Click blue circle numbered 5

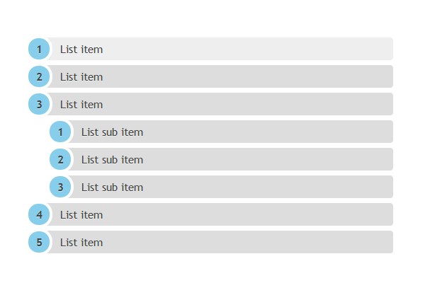[39, 242]
